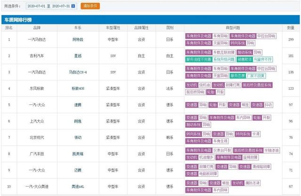Click the 前后桥异响 tag in 标致408 row
301x196 pixels.
tap(195, 92)
